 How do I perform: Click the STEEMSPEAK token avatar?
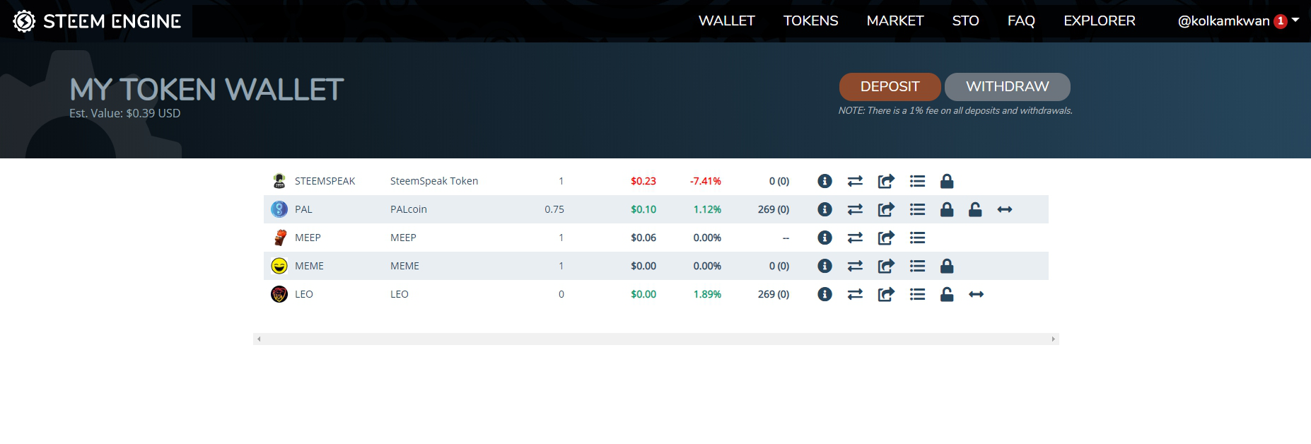click(x=279, y=181)
